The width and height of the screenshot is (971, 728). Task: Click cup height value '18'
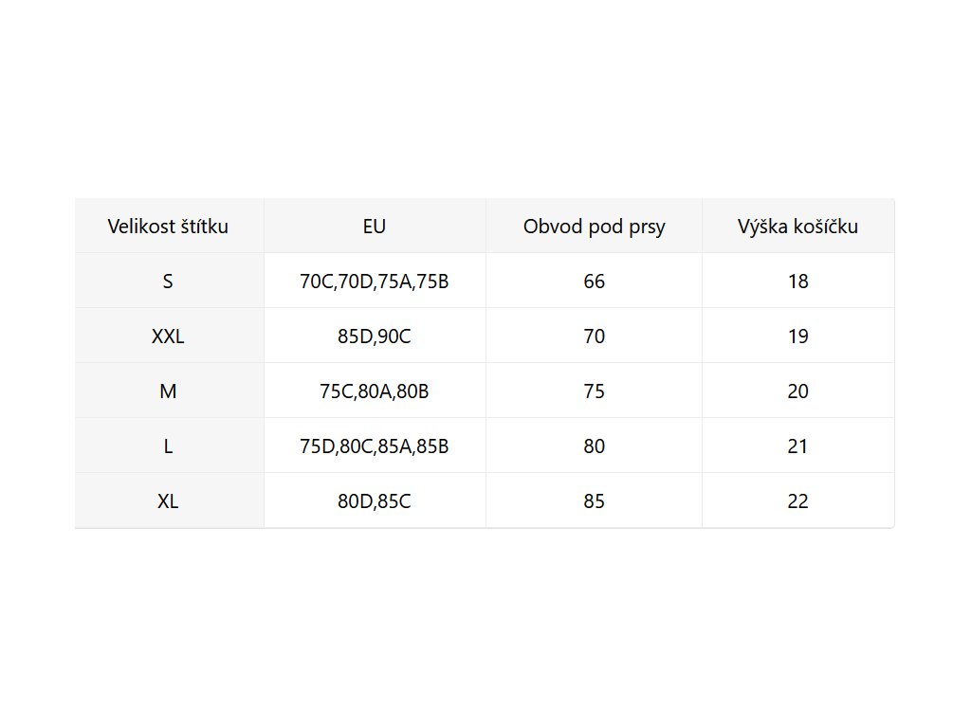click(x=797, y=282)
